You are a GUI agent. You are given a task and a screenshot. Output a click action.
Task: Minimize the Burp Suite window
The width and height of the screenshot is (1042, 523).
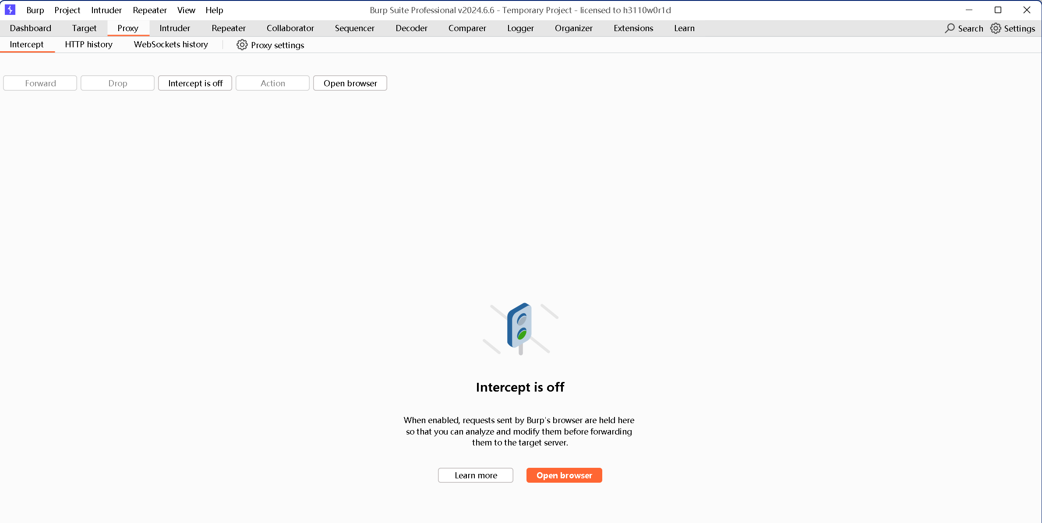pyautogui.click(x=969, y=10)
